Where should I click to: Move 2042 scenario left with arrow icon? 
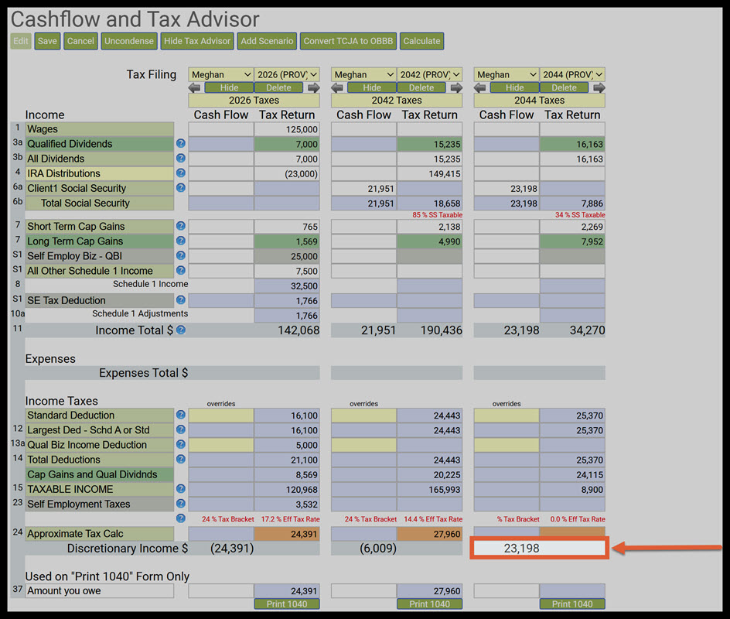pyautogui.click(x=337, y=87)
